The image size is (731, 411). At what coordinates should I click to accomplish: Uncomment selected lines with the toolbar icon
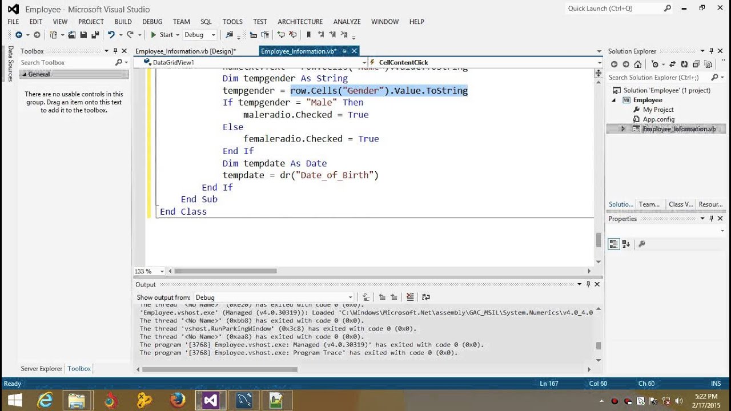coord(293,35)
